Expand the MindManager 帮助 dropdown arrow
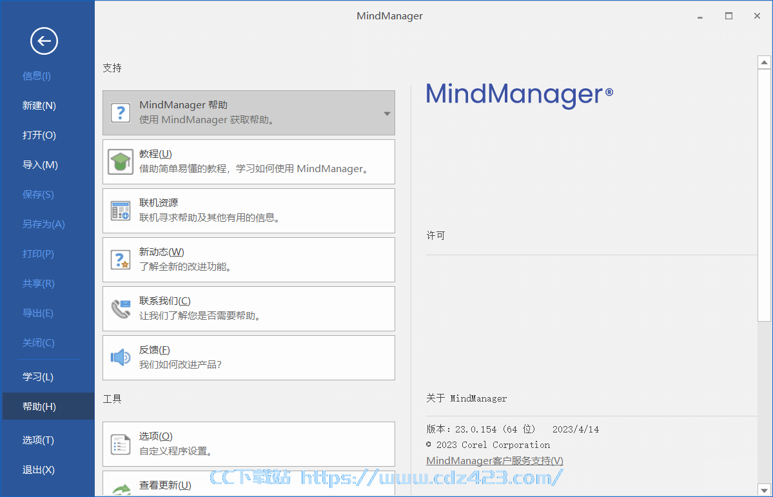773x497 pixels. click(387, 113)
